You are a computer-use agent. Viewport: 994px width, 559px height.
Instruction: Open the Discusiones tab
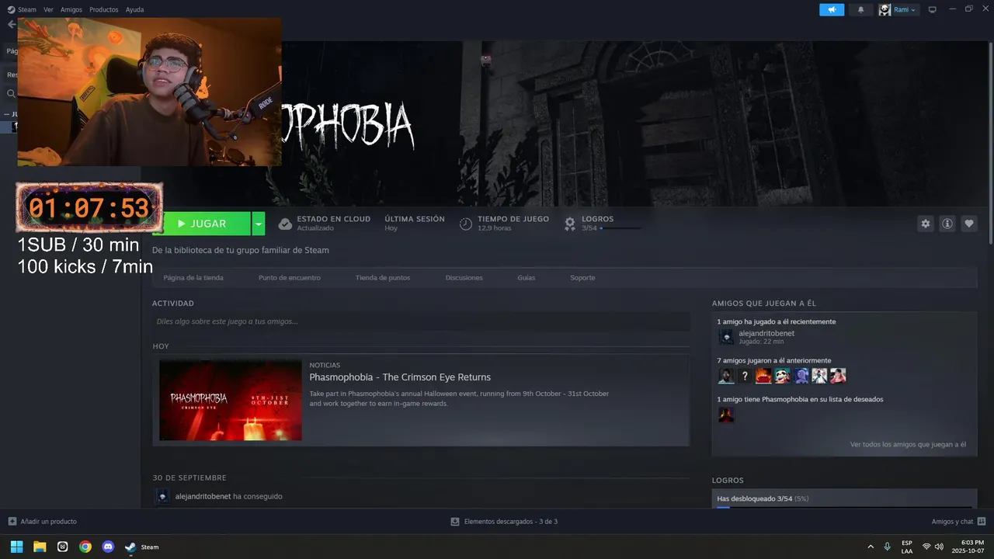click(464, 278)
